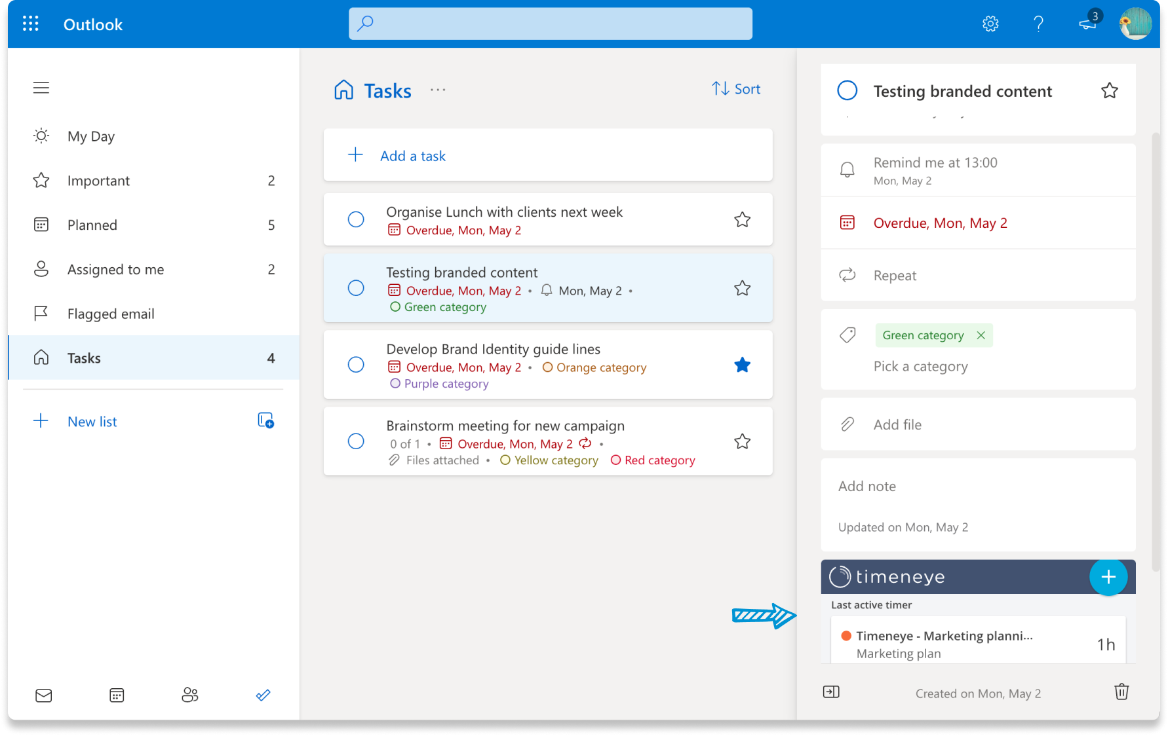Select the Tasks list in the sidebar
The width and height of the screenshot is (1168, 736).
[154, 358]
